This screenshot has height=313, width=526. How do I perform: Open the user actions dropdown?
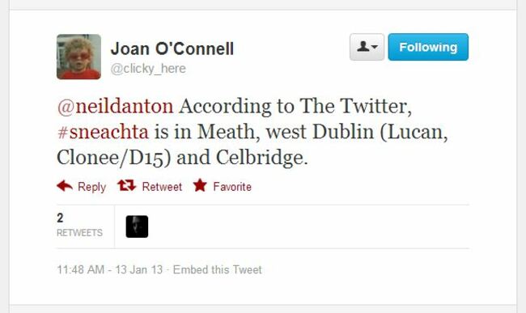(367, 47)
